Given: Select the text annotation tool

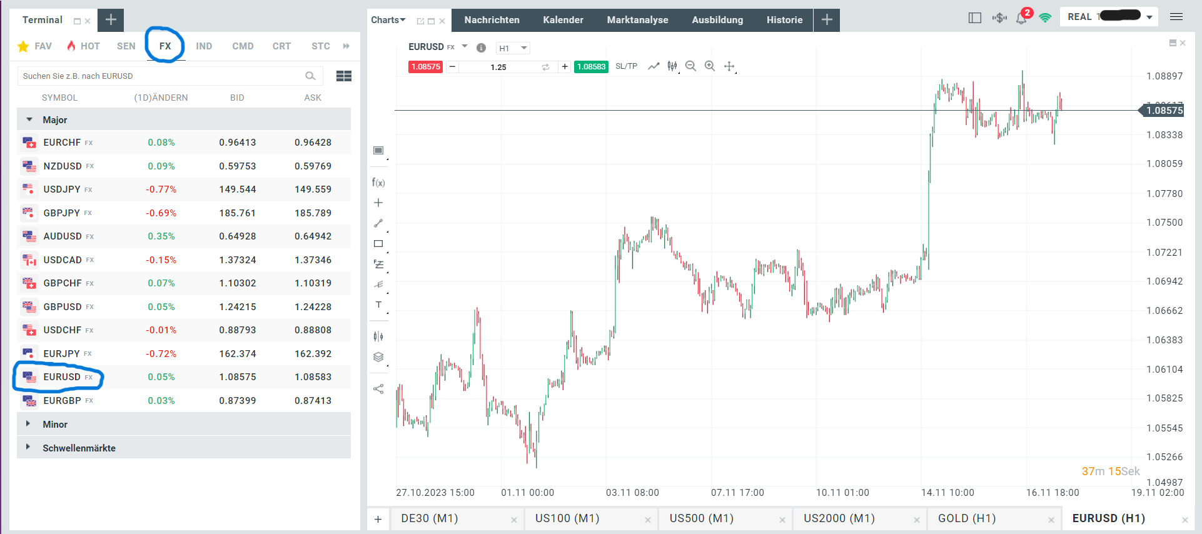Looking at the screenshot, I should click(378, 305).
